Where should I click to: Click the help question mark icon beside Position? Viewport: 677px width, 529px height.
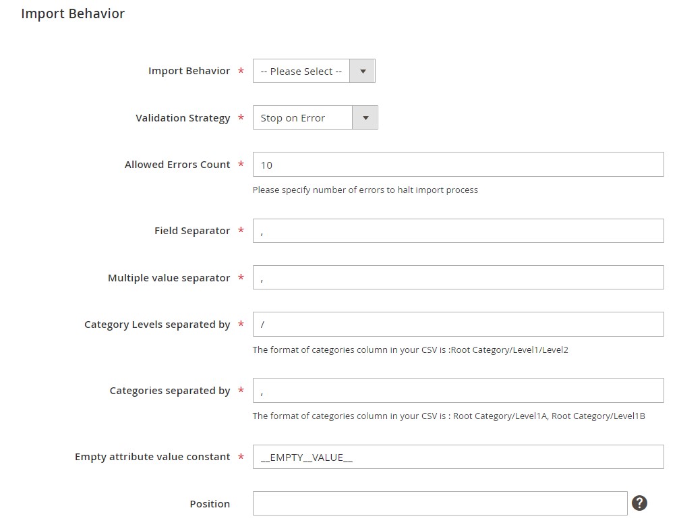tap(639, 503)
